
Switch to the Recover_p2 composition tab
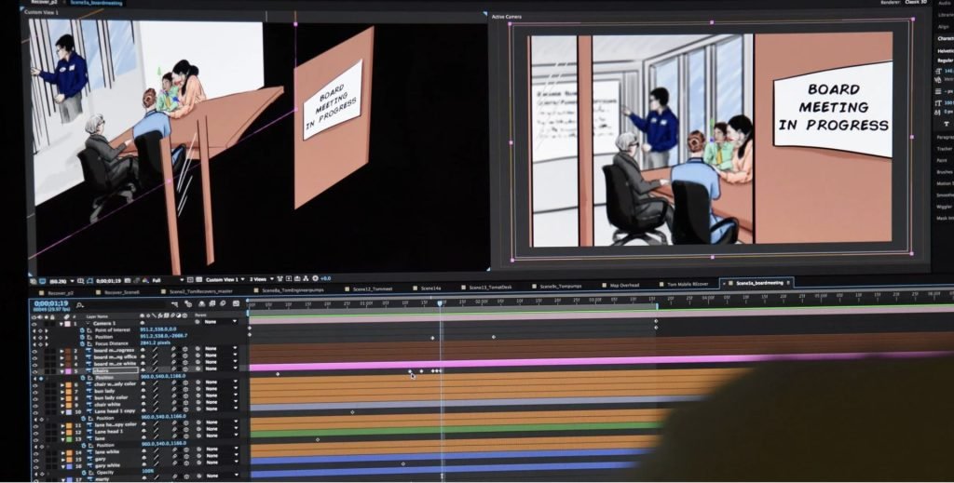[61, 293]
